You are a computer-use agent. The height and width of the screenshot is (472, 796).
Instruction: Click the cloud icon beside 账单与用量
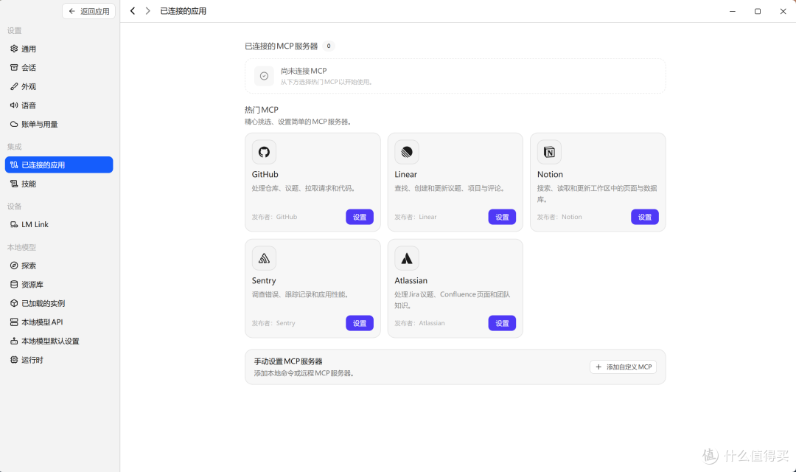tap(14, 124)
